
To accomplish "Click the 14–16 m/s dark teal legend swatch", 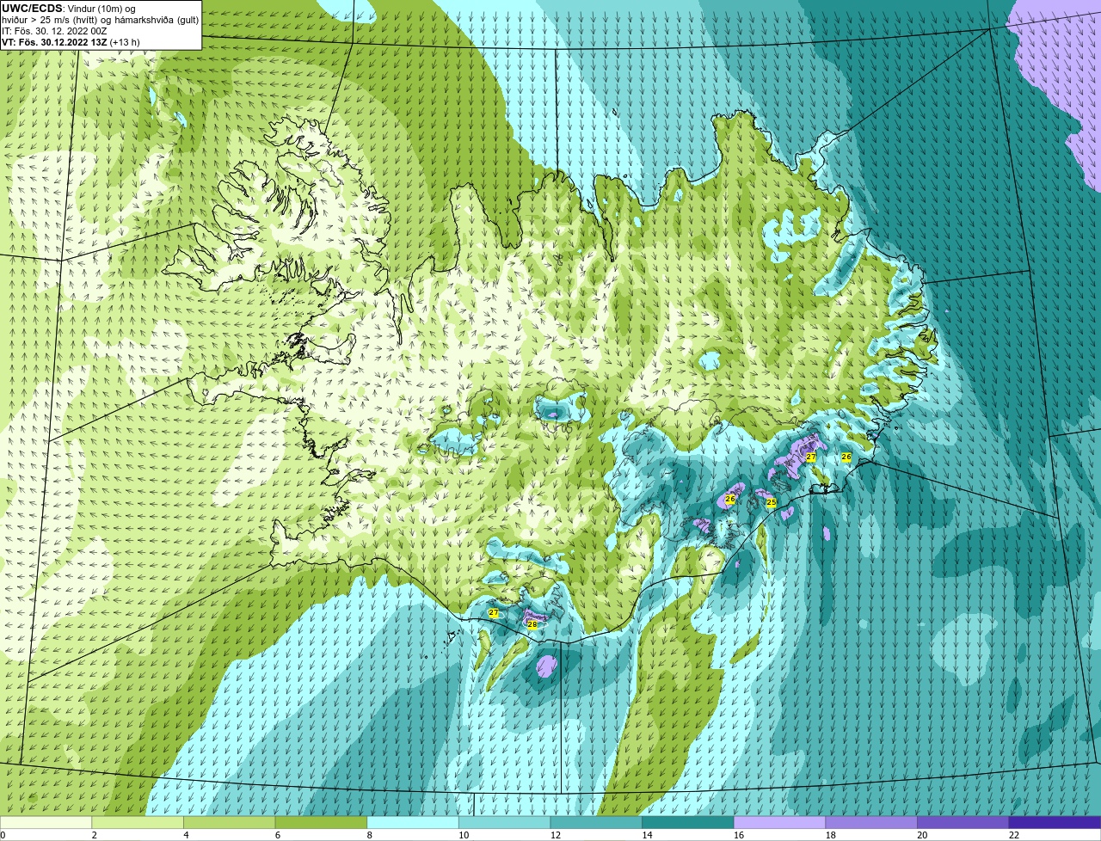I will click(688, 822).
